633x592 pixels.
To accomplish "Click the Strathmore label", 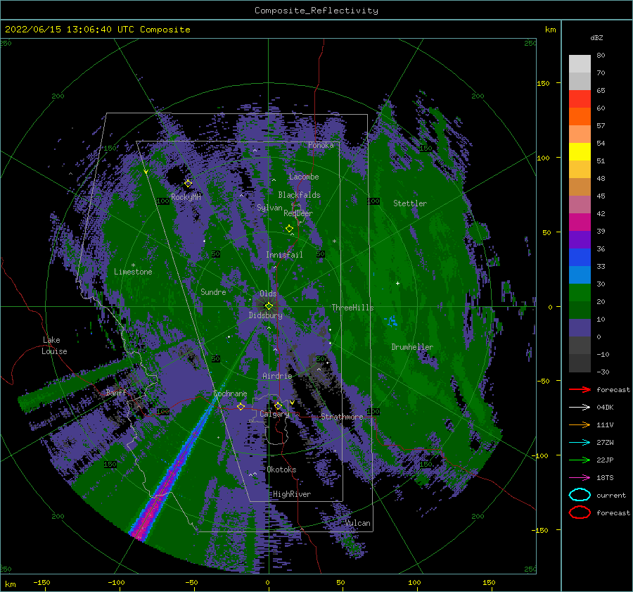I will tap(342, 417).
